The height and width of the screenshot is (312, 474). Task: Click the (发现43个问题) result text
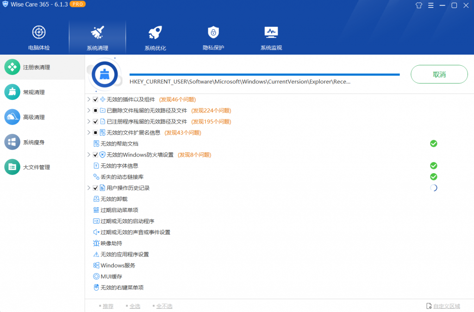tap(183, 133)
